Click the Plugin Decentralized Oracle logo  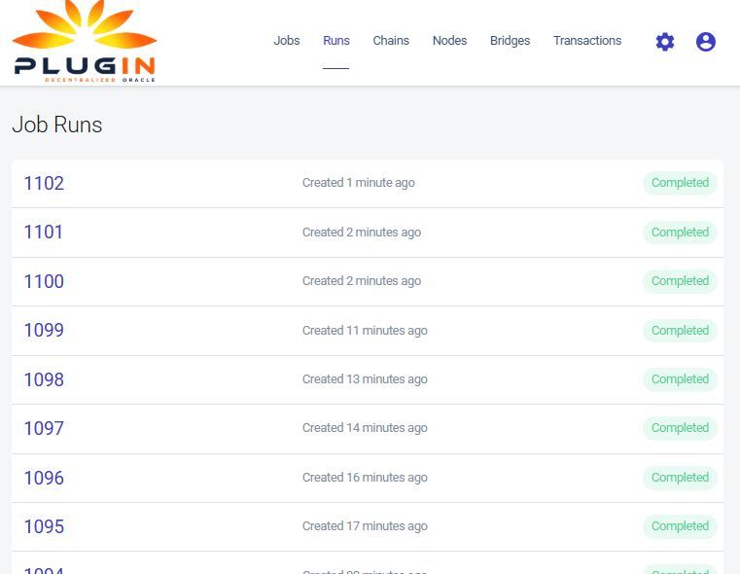(x=85, y=42)
